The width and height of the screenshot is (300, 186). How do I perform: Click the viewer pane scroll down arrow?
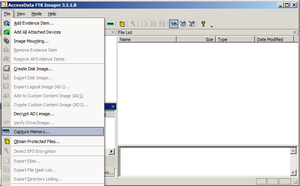293,172
